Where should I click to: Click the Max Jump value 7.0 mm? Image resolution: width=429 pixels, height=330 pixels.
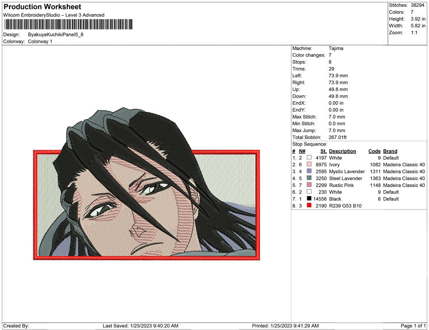(337, 130)
